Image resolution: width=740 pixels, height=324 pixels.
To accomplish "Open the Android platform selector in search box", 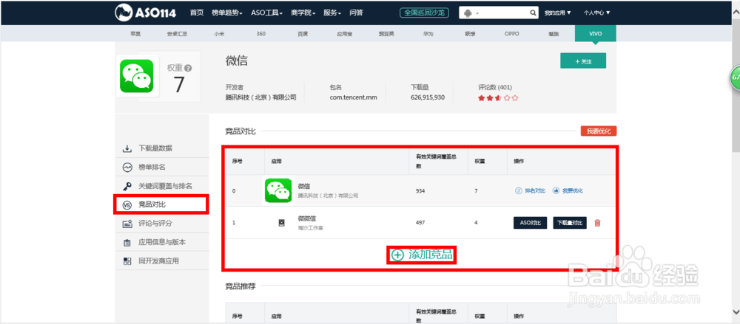I will tap(471, 13).
